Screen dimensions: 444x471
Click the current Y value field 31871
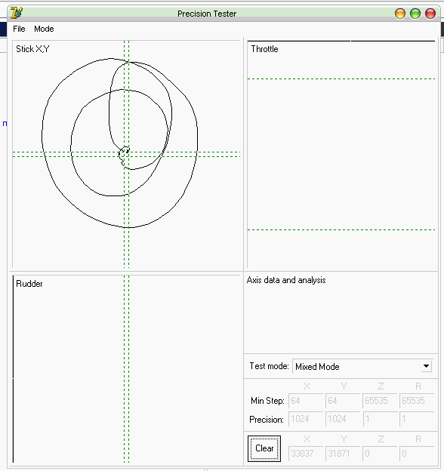pyautogui.click(x=343, y=454)
